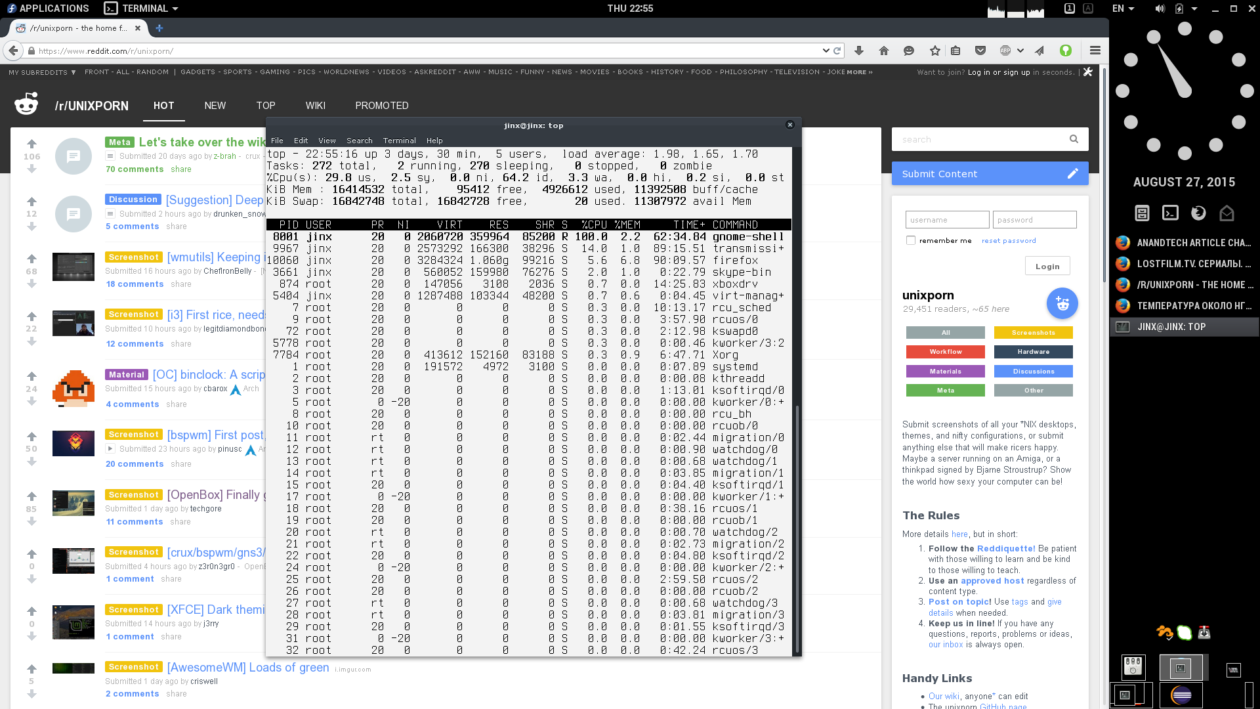Open the Search menu in terminal
This screenshot has width=1260, height=709.
point(359,140)
